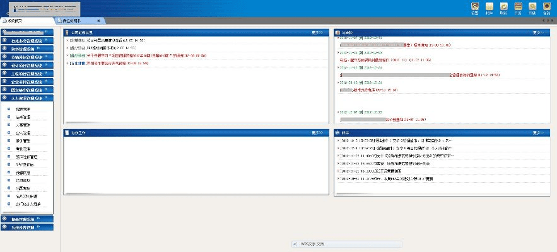Click the WPS文字 文档 item at bottom
This screenshot has height=252, width=557.
(x=312, y=243)
